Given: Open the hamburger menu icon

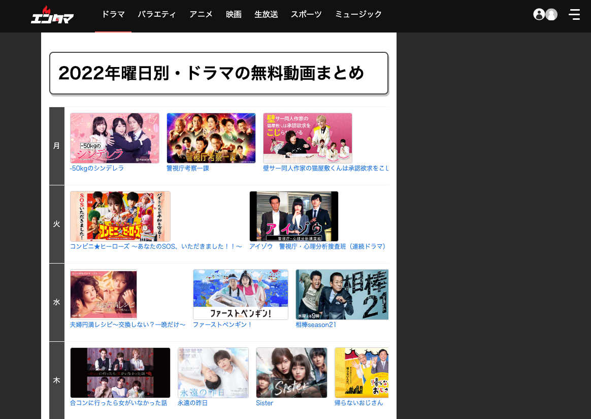Looking at the screenshot, I should point(574,14).
